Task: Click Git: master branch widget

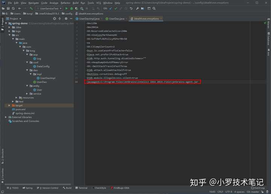Action: [x=253, y=192]
